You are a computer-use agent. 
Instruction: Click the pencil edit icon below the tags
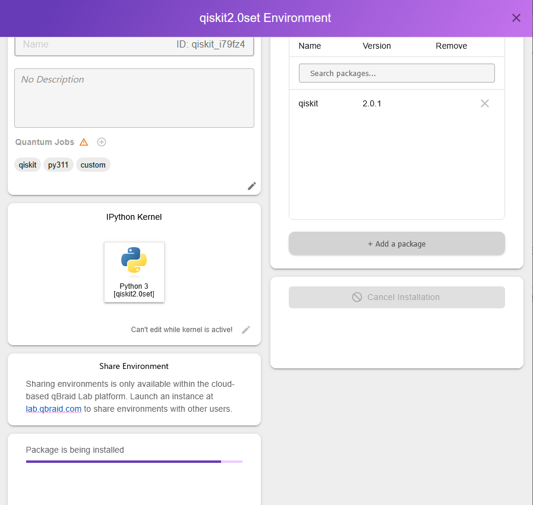[x=251, y=186]
